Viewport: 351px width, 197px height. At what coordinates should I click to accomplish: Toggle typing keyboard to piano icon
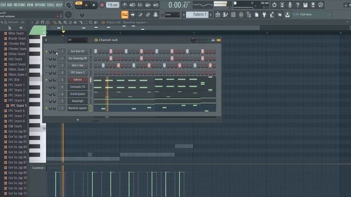tap(148, 5)
